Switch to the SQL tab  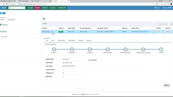tap(53, 40)
